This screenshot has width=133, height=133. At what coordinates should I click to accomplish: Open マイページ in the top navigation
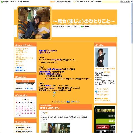pyautogui.click(x=14, y=2)
